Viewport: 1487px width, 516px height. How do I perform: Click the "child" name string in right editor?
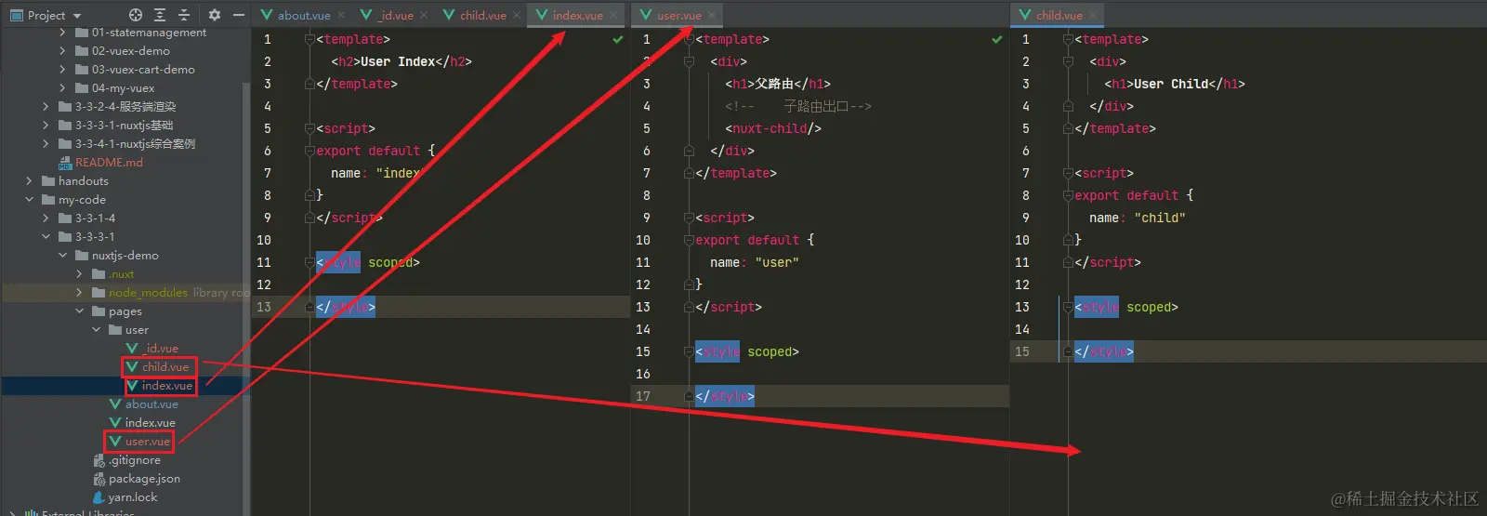1160,218
